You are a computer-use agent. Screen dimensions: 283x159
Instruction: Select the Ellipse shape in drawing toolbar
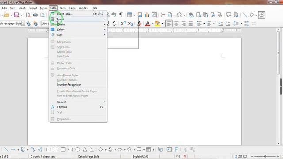pyautogui.click(x=71, y=149)
